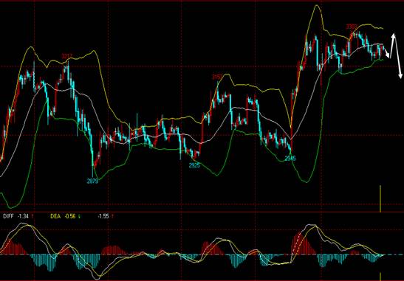Click the tallest red MACD histogram peak
The image size is (404, 281).
pyautogui.click(x=301, y=243)
